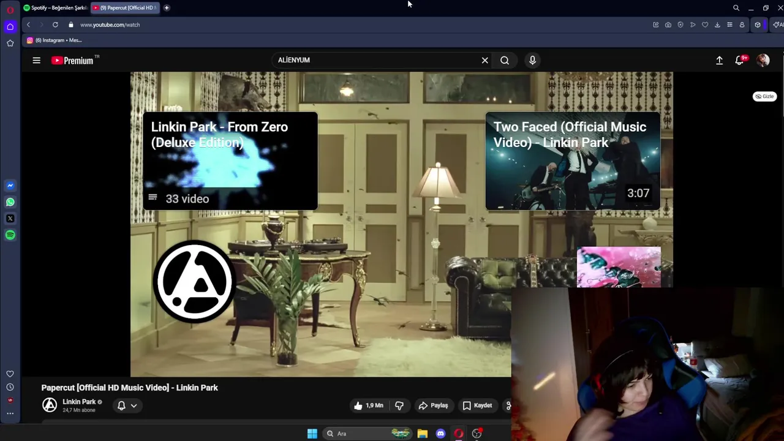Open X (Twitter) in Opera sidebar
The height and width of the screenshot is (441, 784).
10,218
